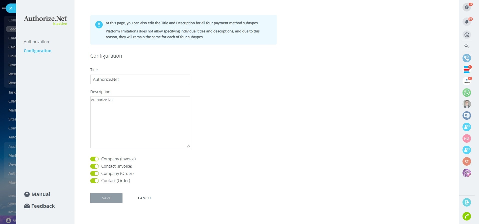Click inside the Title input field
The width and height of the screenshot is (479, 224).
pyautogui.click(x=140, y=79)
